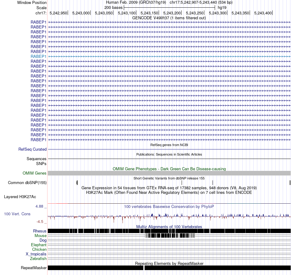Click the 'Common dbSNP(155)' track label

coord(27,183)
